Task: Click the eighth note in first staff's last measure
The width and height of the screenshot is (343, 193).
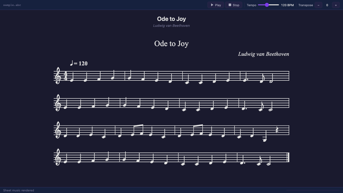Action: point(262,78)
